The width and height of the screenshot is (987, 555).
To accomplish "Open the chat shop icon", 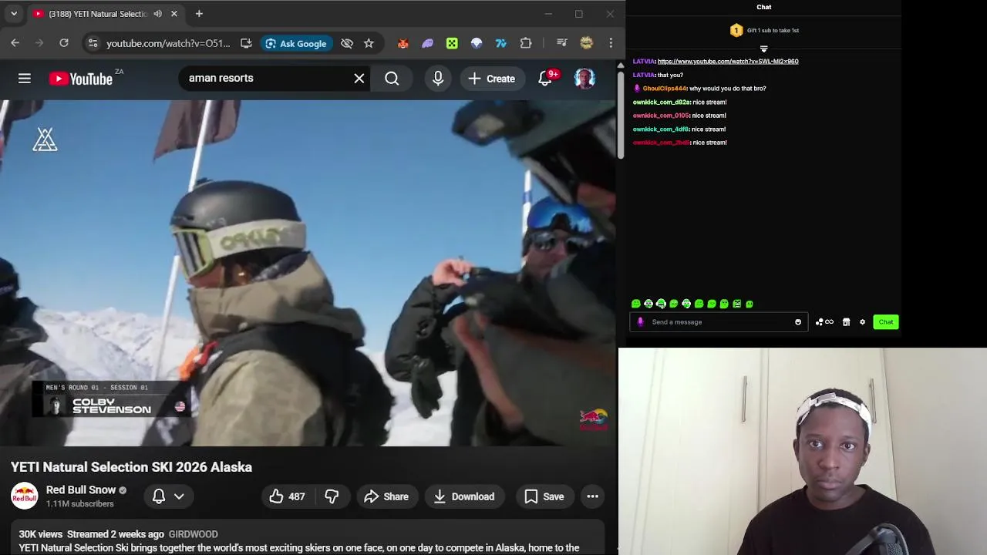I will click(846, 322).
